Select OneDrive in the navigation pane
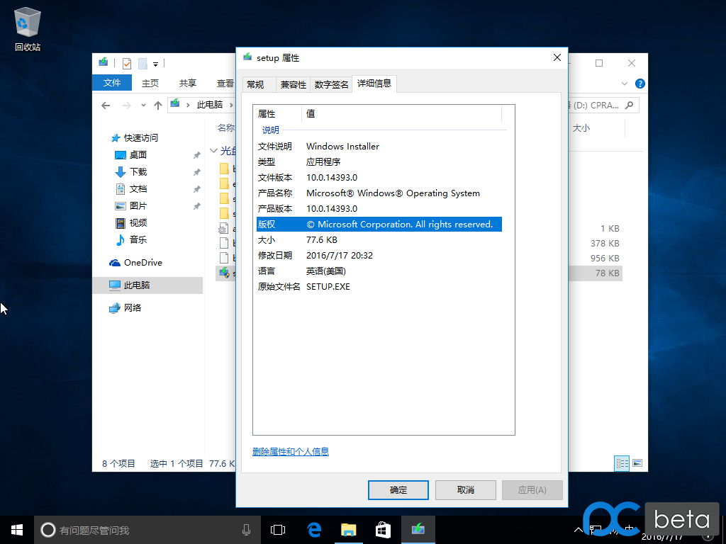This screenshot has height=544, width=726. (143, 263)
